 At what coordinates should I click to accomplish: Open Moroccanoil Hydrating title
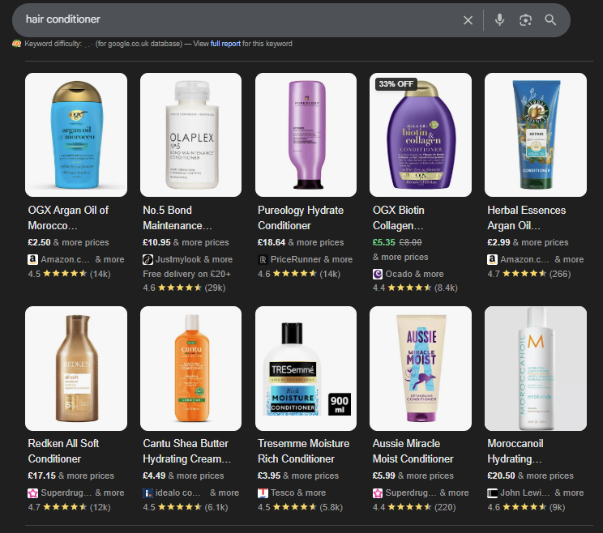click(x=515, y=451)
